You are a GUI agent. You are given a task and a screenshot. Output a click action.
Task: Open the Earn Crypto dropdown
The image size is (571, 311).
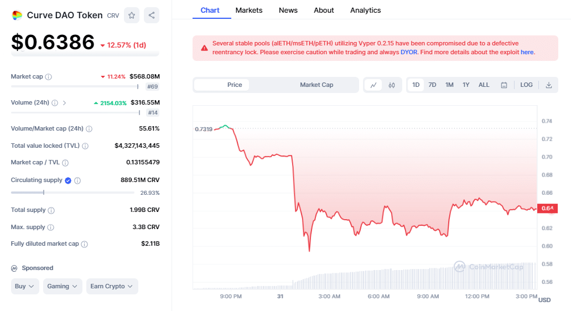click(x=112, y=286)
